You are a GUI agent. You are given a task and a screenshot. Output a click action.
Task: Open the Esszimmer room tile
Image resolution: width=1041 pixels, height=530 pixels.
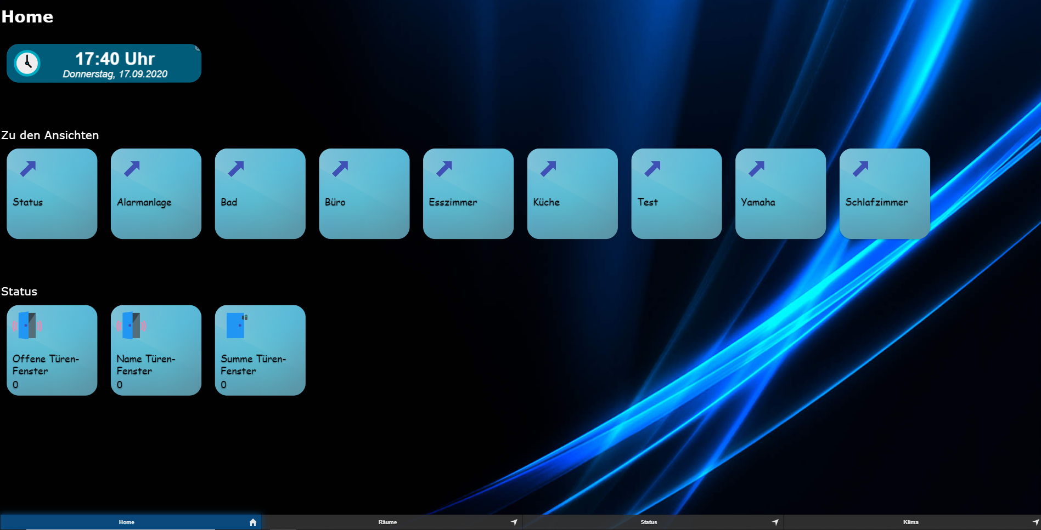tap(468, 193)
